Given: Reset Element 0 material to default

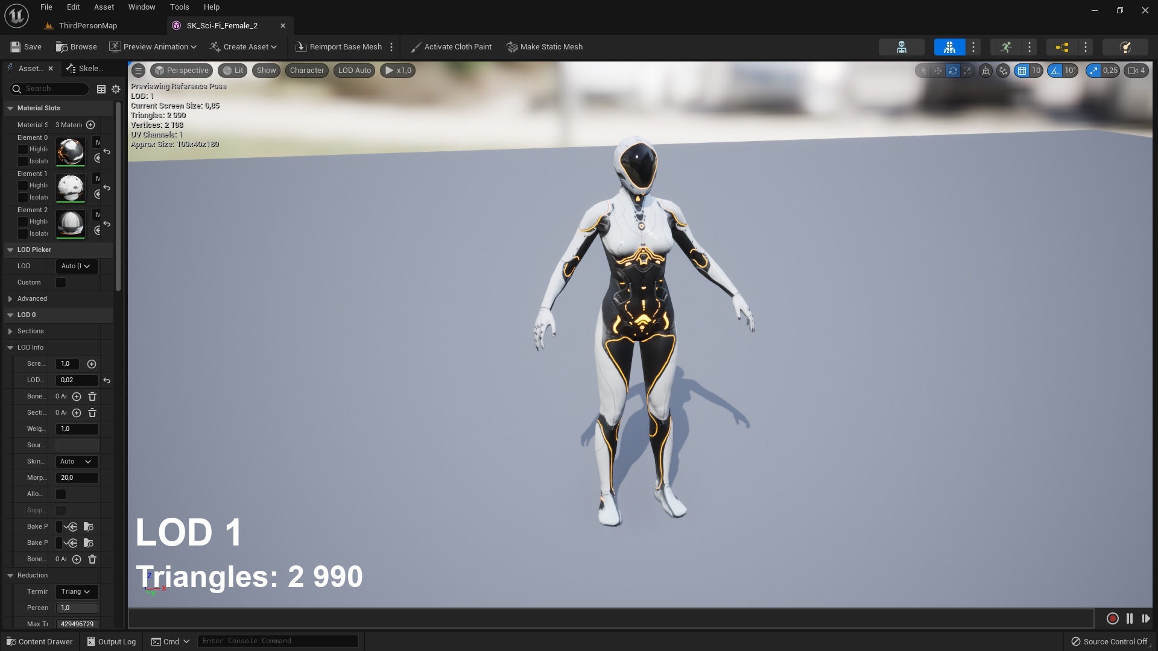Looking at the screenshot, I should pyautogui.click(x=107, y=151).
